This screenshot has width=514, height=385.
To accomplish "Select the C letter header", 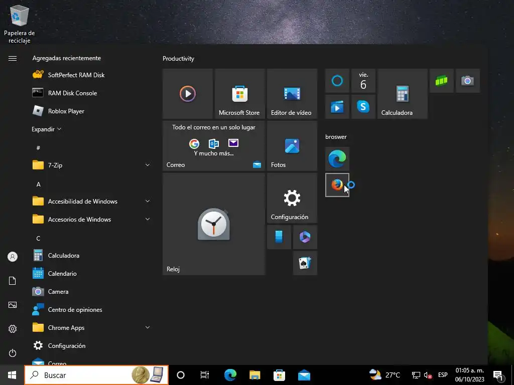I will click(38, 238).
